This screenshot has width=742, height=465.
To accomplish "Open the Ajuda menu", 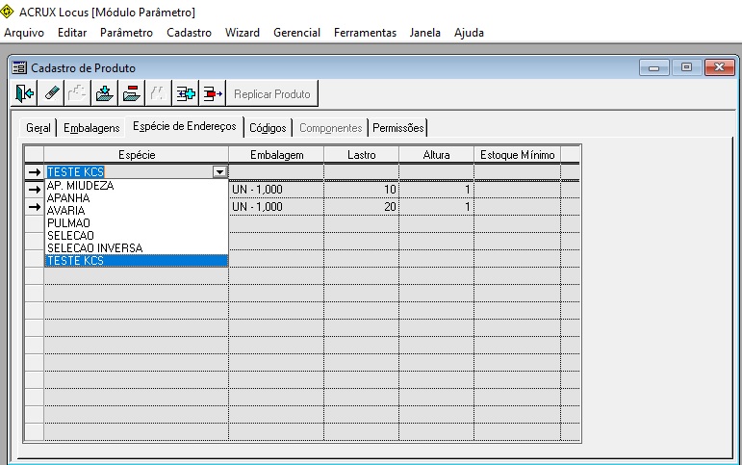I will click(469, 33).
